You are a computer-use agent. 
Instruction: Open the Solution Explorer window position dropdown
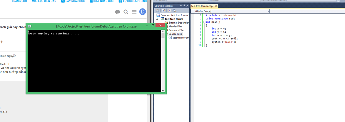pyautogui.click(x=181, y=5)
